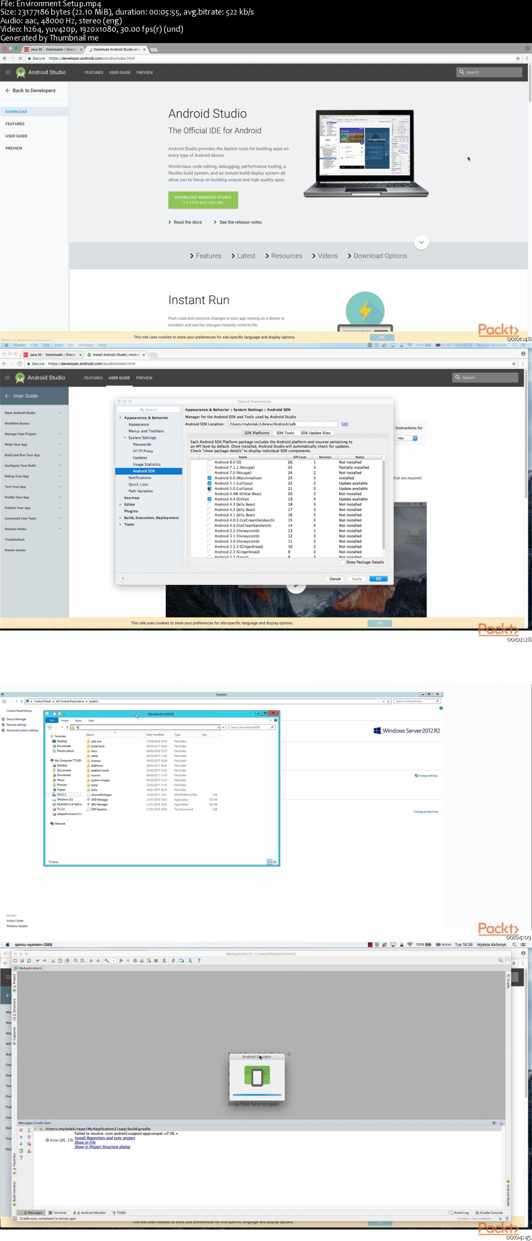This screenshot has height=1241, width=532.
Task: Open the File tab in the NewAndroidSDK window
Action: [x=52, y=721]
